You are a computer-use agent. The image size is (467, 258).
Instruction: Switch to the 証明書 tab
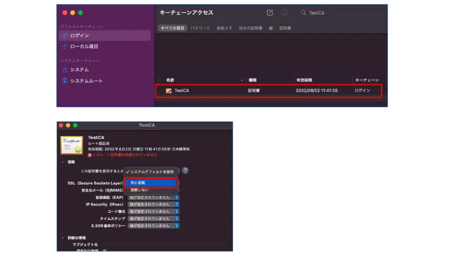click(285, 28)
